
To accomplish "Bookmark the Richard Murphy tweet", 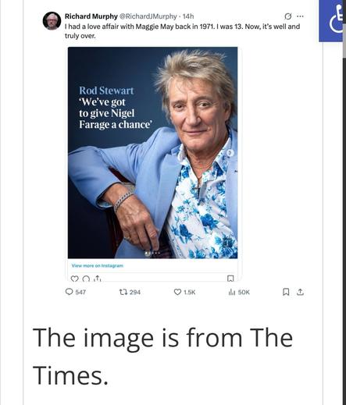I will (286, 292).
